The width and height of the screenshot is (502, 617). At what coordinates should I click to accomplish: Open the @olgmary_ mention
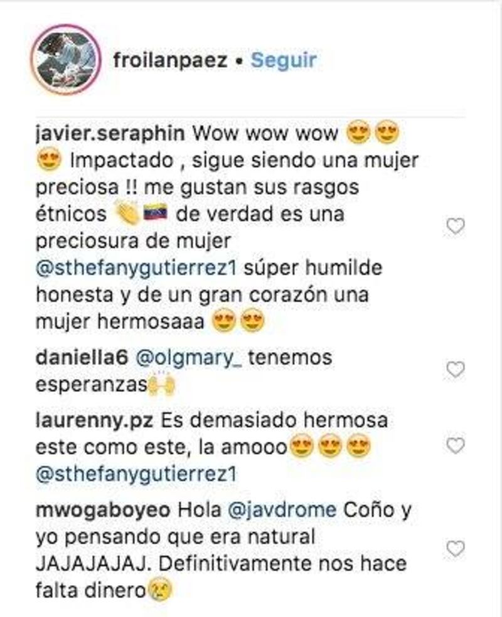click(x=189, y=358)
